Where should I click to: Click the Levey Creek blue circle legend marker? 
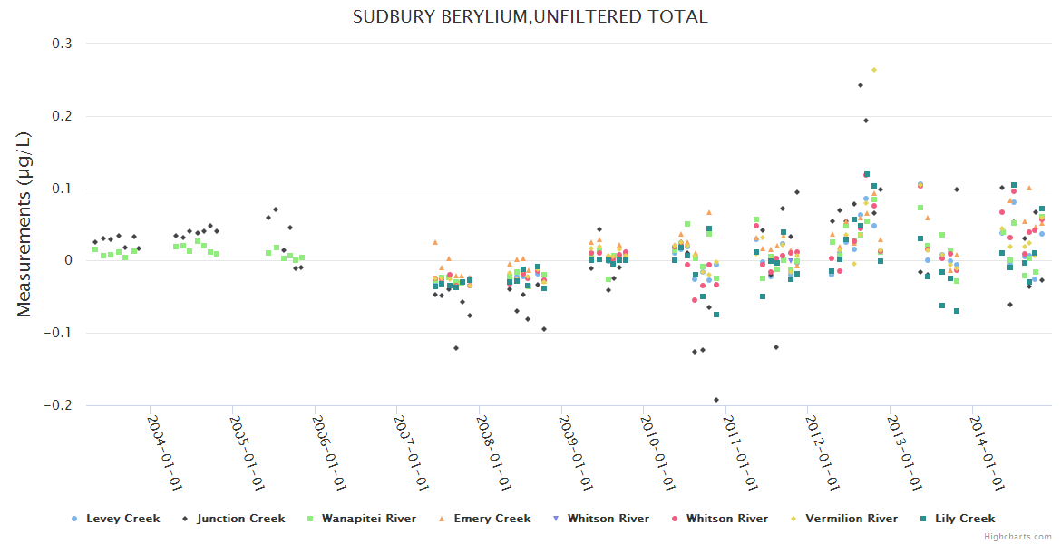74,519
